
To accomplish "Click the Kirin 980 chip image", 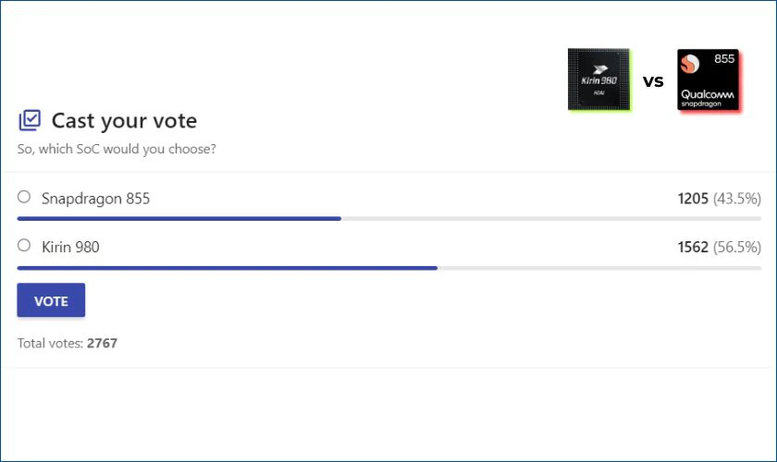I will (x=598, y=80).
